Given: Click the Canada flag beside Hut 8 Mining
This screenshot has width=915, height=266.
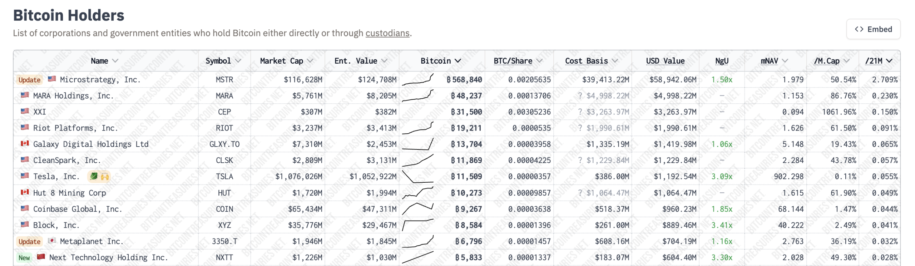Looking at the screenshot, I should (25, 192).
